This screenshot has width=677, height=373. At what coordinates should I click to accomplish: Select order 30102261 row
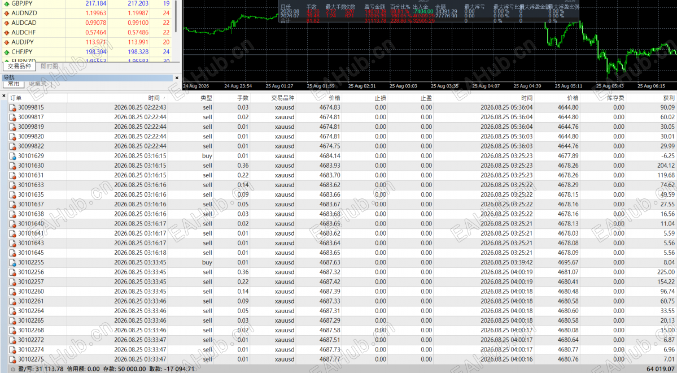tap(342, 301)
